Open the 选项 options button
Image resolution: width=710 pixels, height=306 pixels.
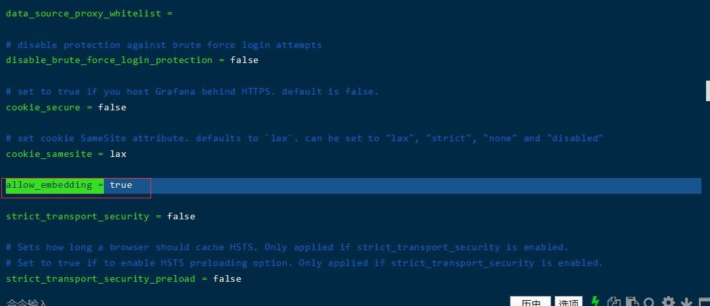pos(568,302)
